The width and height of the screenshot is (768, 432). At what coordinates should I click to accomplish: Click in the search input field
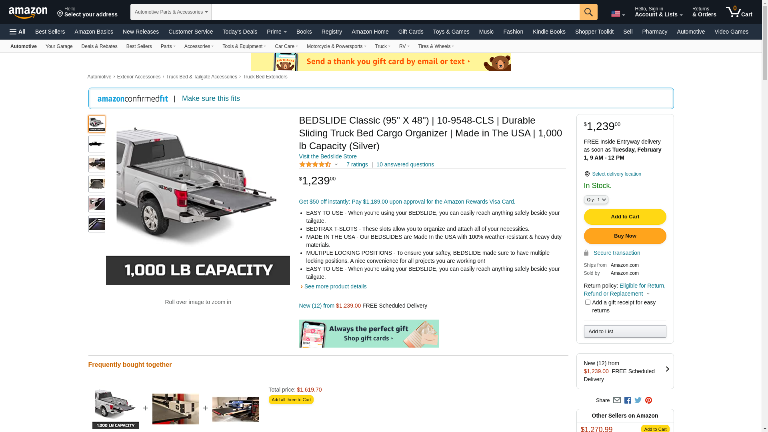tap(395, 12)
